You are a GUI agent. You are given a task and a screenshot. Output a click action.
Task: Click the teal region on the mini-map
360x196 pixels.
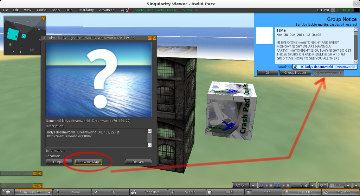point(13,34)
